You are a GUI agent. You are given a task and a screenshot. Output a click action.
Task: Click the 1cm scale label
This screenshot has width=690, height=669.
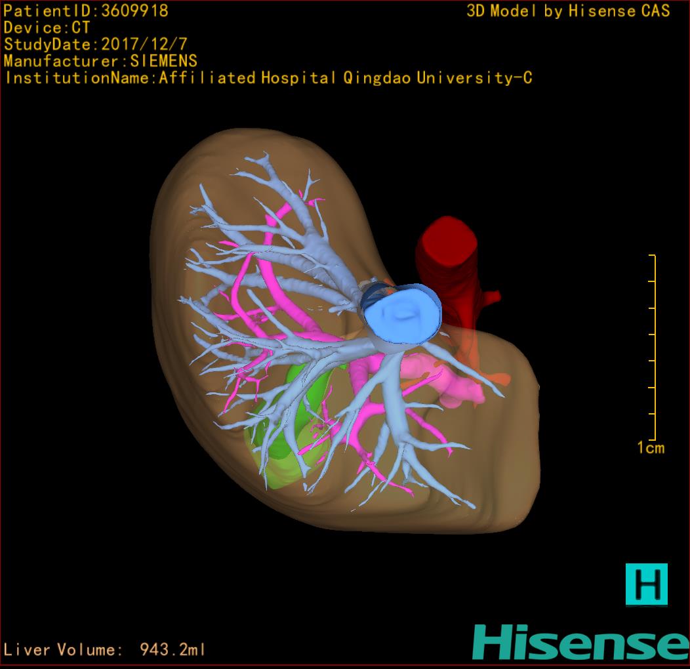coord(651,448)
